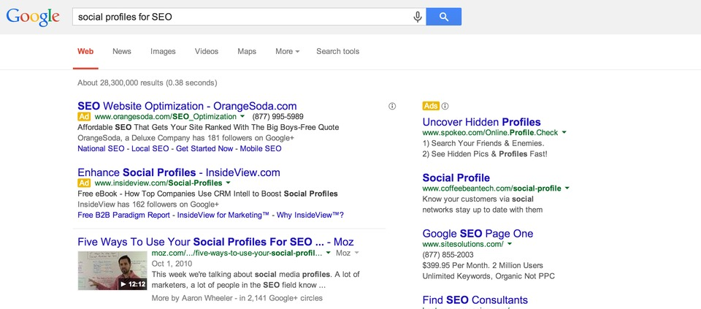Click the info icon beside OrangeSoda ad

pos(392,106)
